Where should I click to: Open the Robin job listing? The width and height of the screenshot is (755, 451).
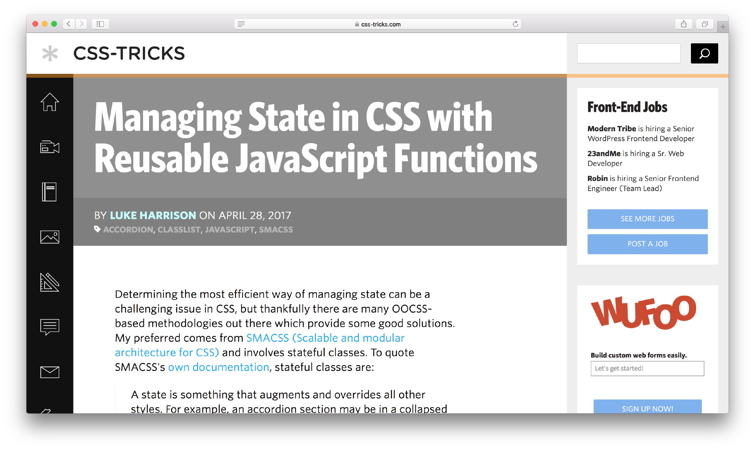pyautogui.click(x=643, y=183)
